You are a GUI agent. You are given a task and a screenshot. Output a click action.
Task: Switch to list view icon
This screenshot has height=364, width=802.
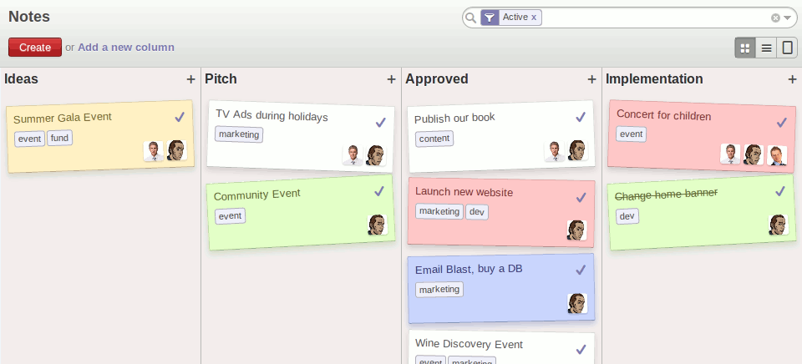766,48
